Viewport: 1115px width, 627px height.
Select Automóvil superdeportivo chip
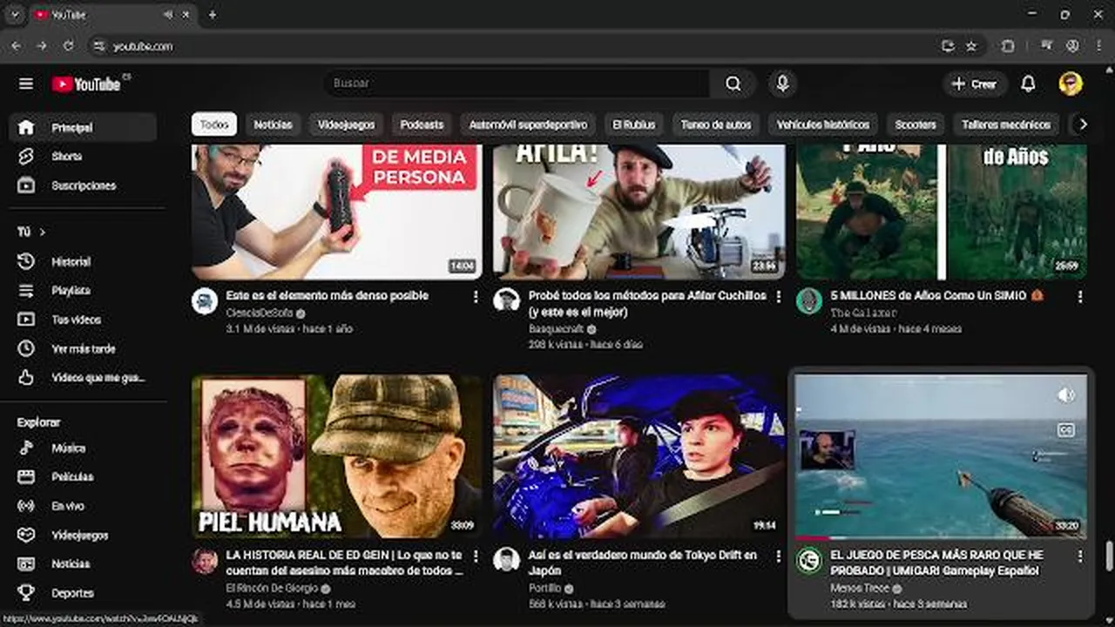528,125
